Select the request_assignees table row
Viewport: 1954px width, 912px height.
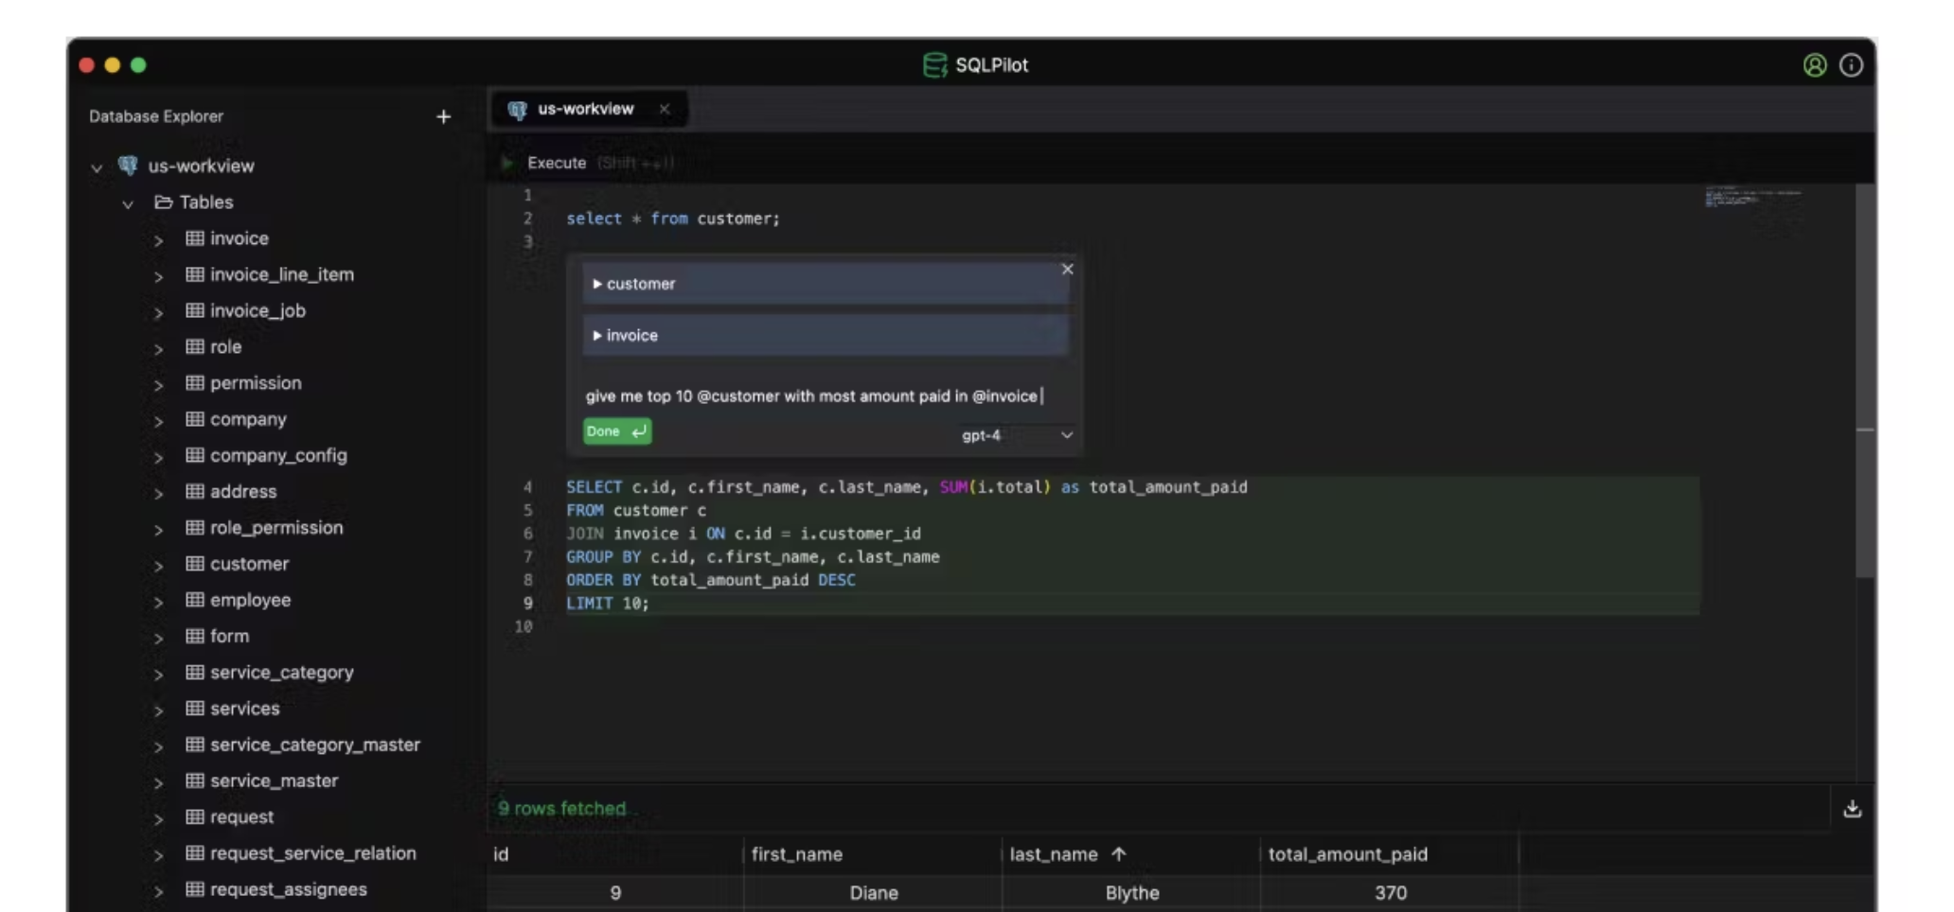[288, 889]
